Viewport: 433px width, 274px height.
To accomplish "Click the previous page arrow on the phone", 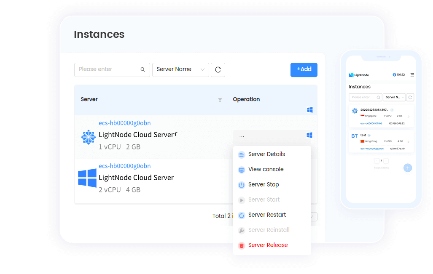I will click(377, 161).
